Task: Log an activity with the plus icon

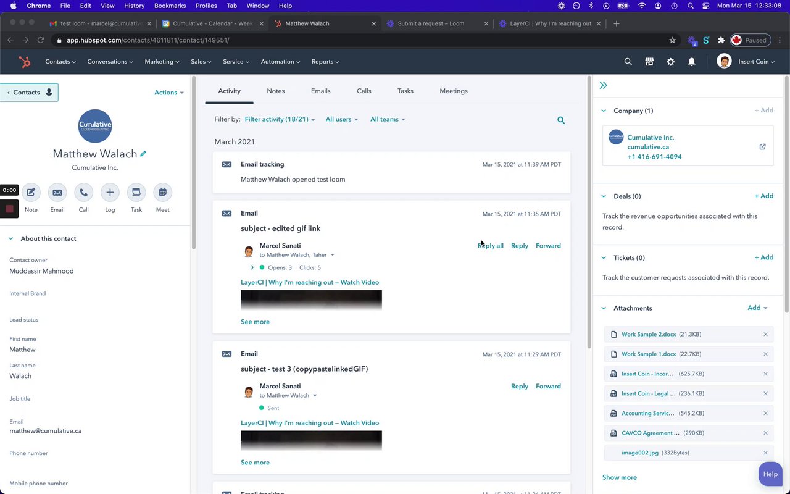Action: click(x=110, y=193)
